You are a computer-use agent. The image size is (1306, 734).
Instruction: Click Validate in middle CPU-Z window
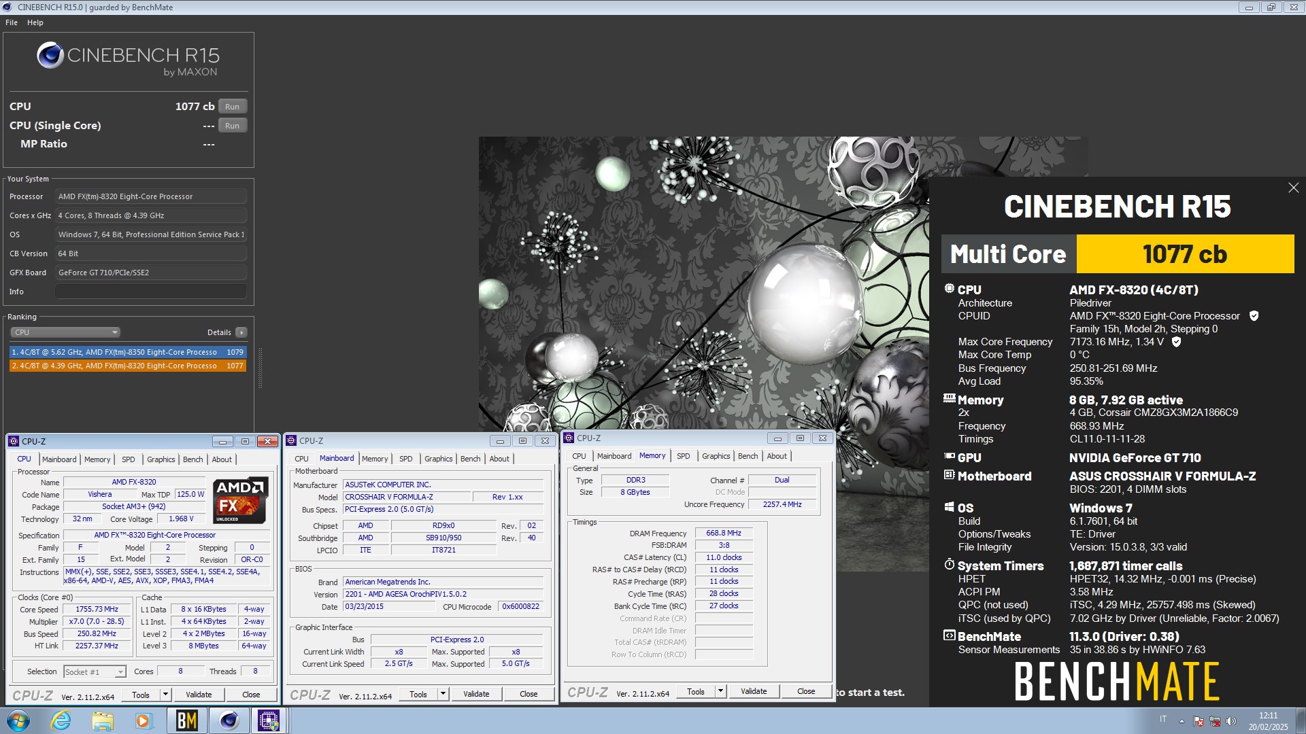[476, 694]
